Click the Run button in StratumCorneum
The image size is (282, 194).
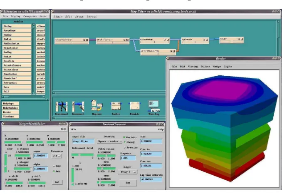click(128, 183)
